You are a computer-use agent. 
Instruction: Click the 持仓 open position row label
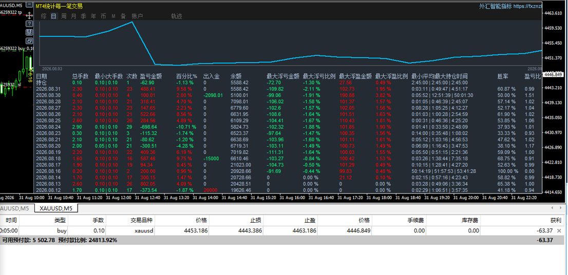[42, 83]
